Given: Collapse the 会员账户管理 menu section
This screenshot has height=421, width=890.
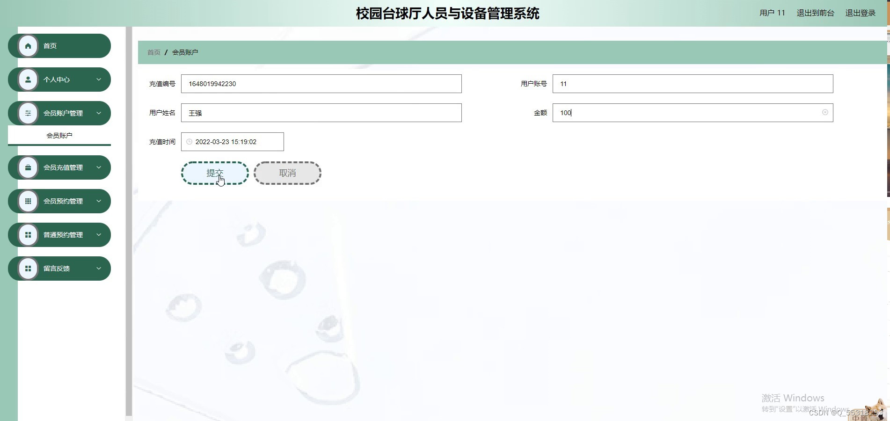Looking at the screenshot, I should point(98,113).
